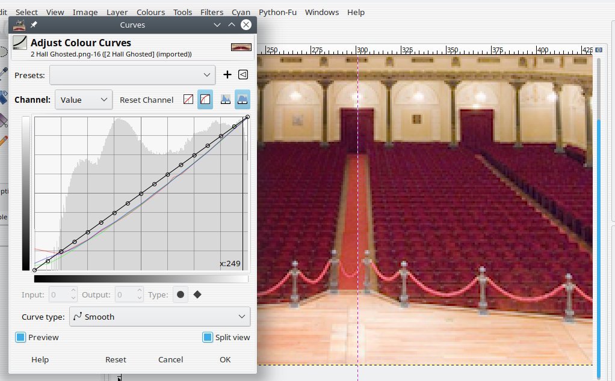Select the pencil tool in toolbox
615x381 pixels.
[x=3, y=140]
